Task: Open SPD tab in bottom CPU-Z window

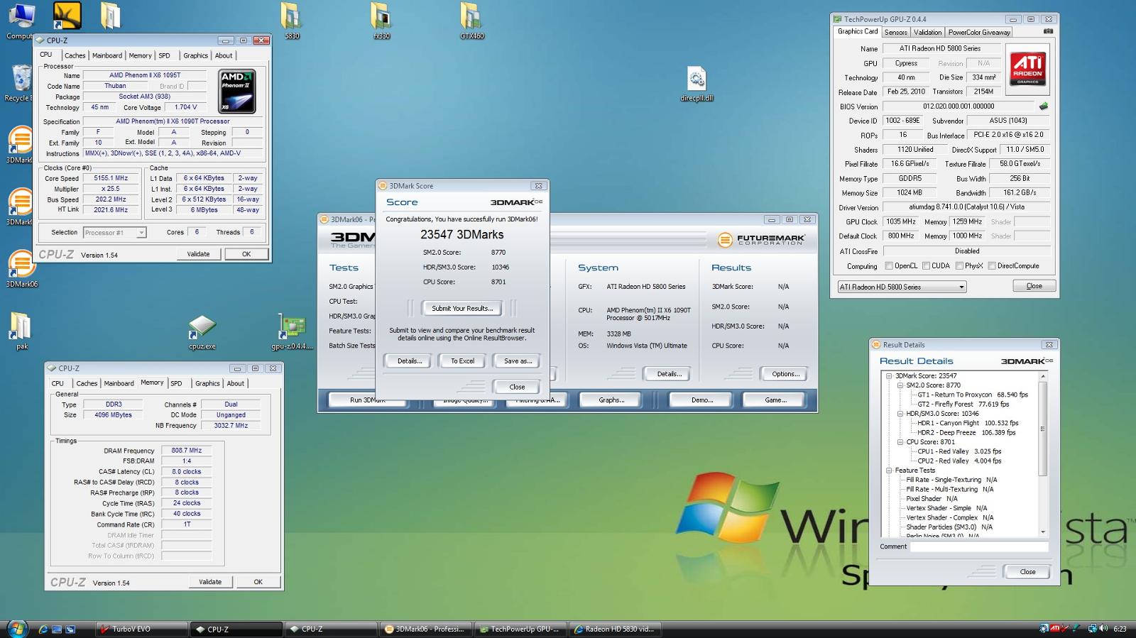Action: [x=176, y=384]
